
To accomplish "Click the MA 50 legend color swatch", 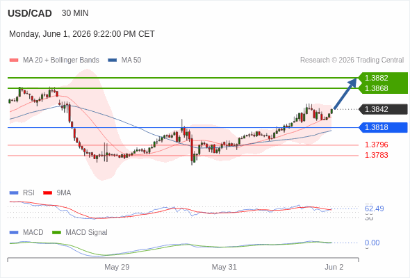I will (x=113, y=60).
